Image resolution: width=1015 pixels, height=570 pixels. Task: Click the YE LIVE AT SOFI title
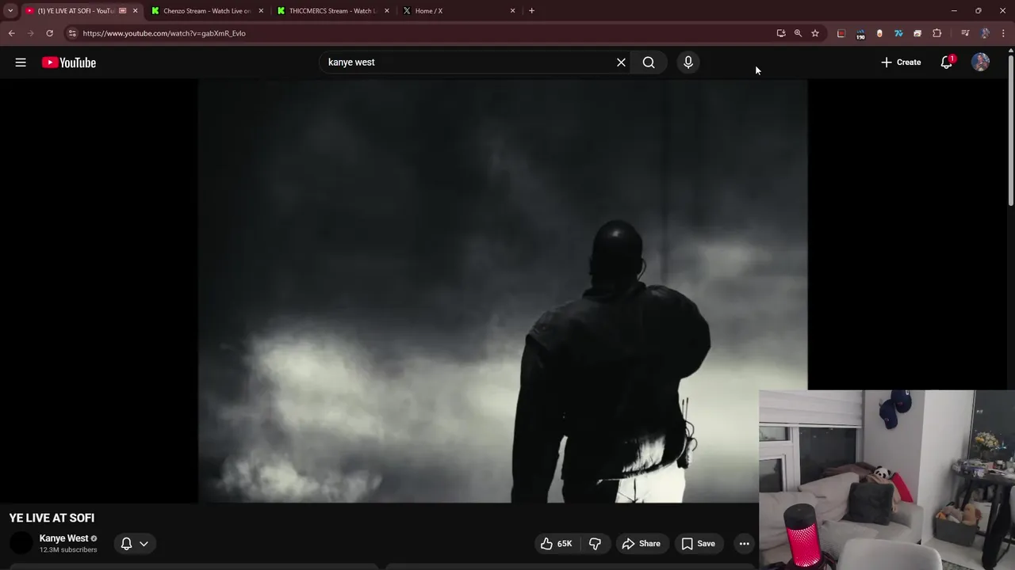tap(52, 518)
